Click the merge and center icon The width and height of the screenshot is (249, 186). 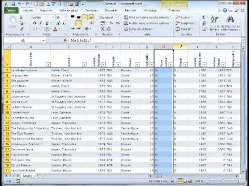click(x=91, y=23)
